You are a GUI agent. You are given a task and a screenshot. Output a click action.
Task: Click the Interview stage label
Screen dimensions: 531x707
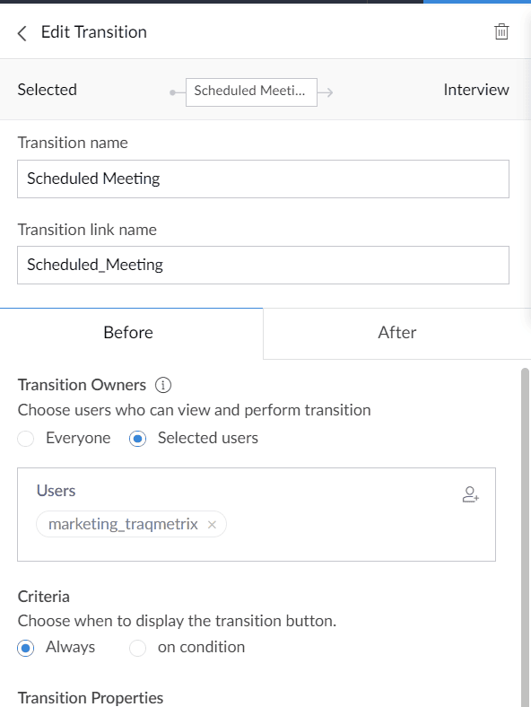tap(476, 90)
